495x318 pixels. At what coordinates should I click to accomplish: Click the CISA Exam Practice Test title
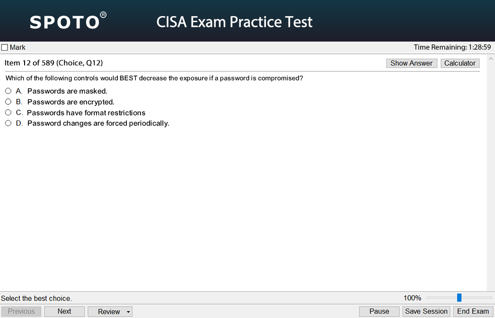click(x=234, y=22)
